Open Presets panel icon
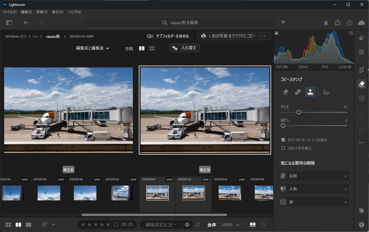Image resolution: width=369 pixels, height=232 pixels. coord(362,38)
